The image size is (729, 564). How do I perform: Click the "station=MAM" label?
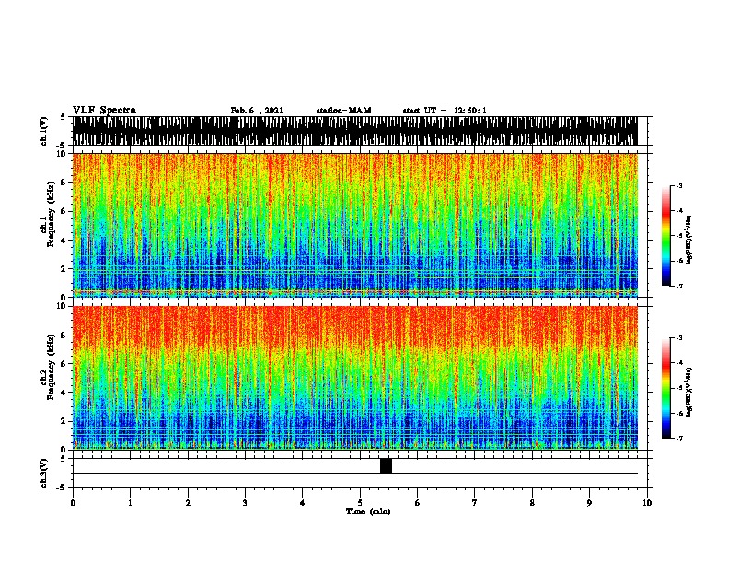[343, 111]
